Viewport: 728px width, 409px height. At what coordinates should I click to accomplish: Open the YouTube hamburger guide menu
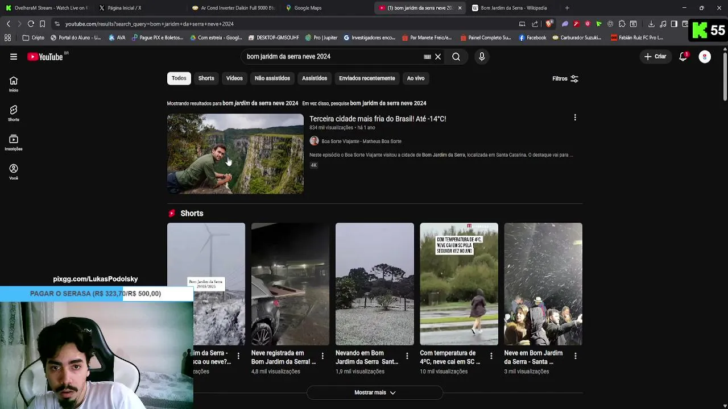[14, 57]
